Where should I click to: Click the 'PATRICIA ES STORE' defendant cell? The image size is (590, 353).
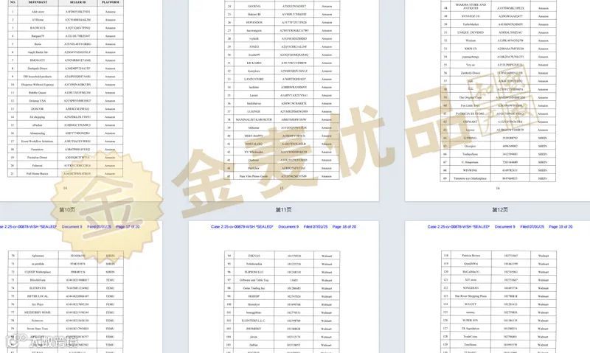pos(471,113)
